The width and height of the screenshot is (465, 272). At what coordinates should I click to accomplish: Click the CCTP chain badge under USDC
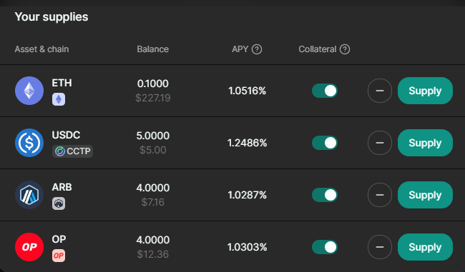point(73,151)
